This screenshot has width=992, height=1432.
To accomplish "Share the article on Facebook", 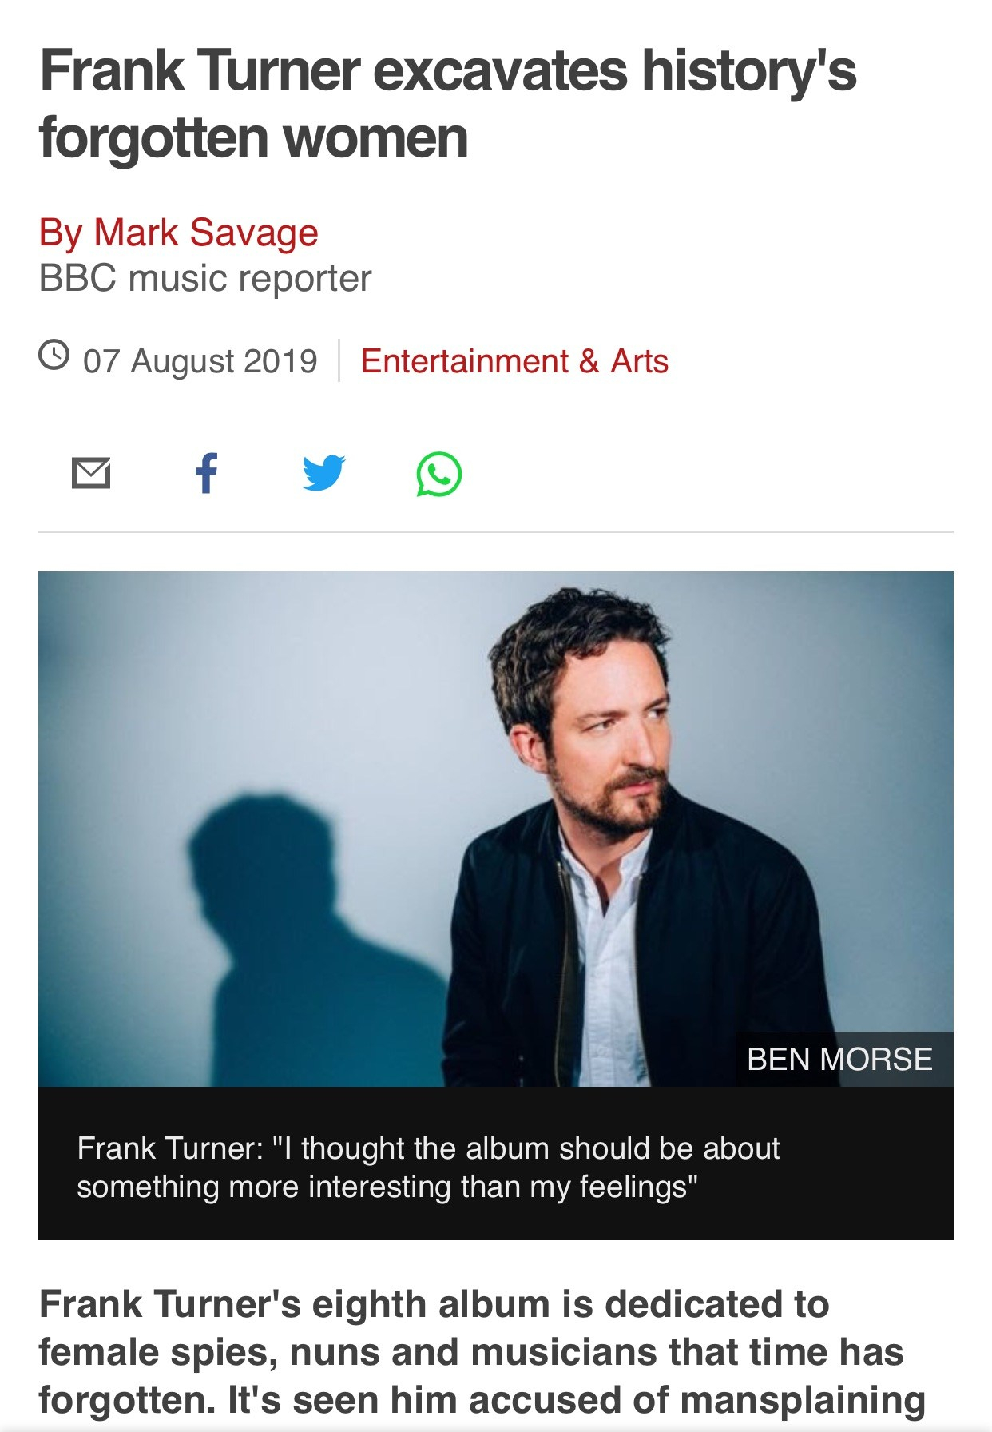I will pos(207,473).
